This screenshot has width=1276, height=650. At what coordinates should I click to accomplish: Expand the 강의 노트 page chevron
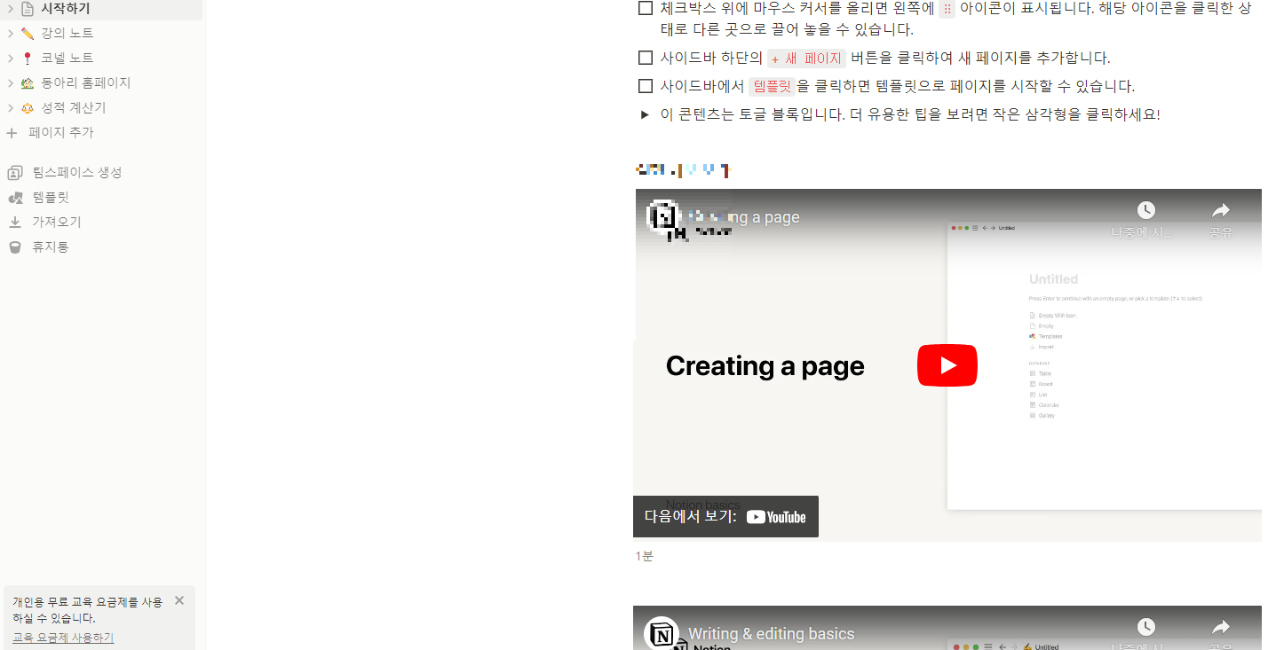11,33
